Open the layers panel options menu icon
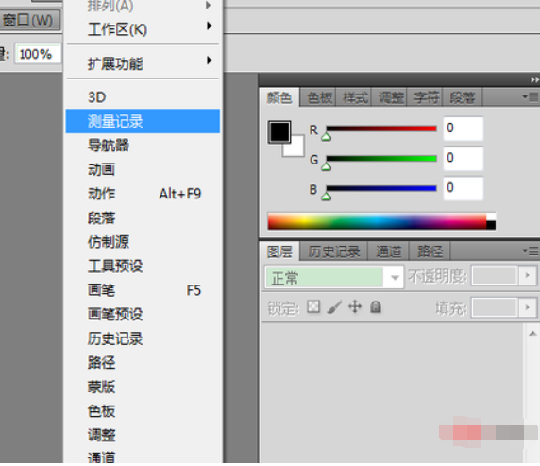The height and width of the screenshot is (466, 540). pos(531,250)
